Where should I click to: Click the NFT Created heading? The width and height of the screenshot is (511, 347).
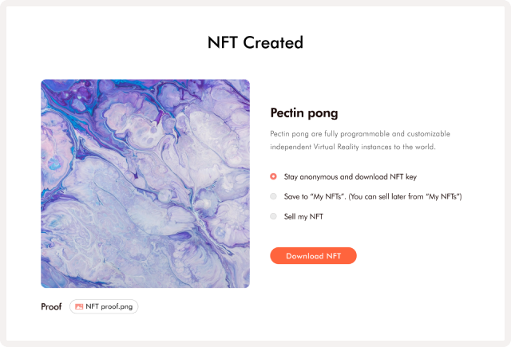click(255, 42)
